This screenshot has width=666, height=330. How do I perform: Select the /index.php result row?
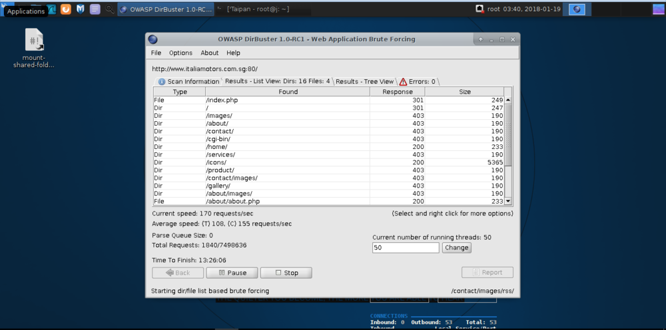click(x=329, y=100)
